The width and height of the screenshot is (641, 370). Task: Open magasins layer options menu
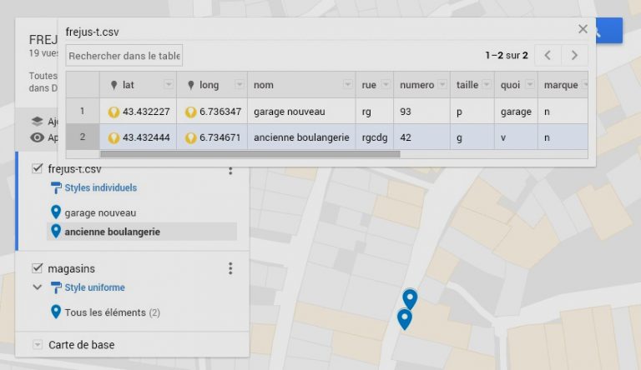point(230,268)
